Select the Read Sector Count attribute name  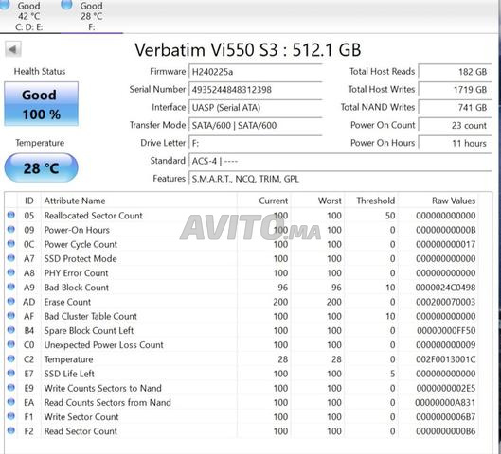(x=81, y=431)
